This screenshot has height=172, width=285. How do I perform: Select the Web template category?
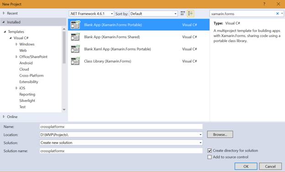(x=23, y=51)
